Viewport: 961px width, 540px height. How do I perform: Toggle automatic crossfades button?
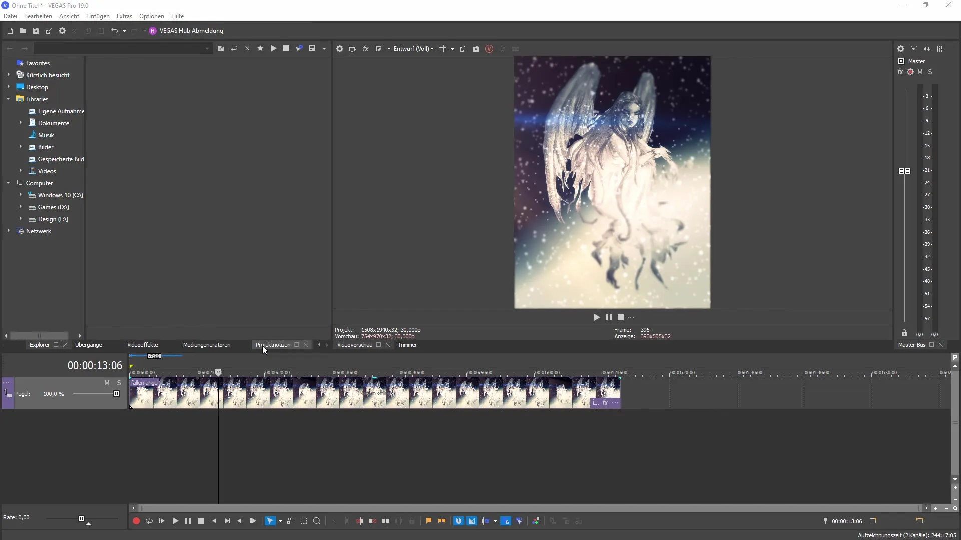[x=472, y=521]
